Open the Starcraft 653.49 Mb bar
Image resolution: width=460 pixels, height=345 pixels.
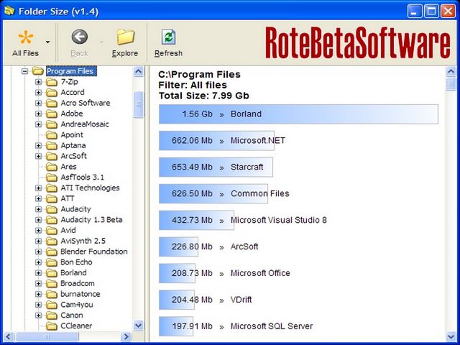click(216, 167)
